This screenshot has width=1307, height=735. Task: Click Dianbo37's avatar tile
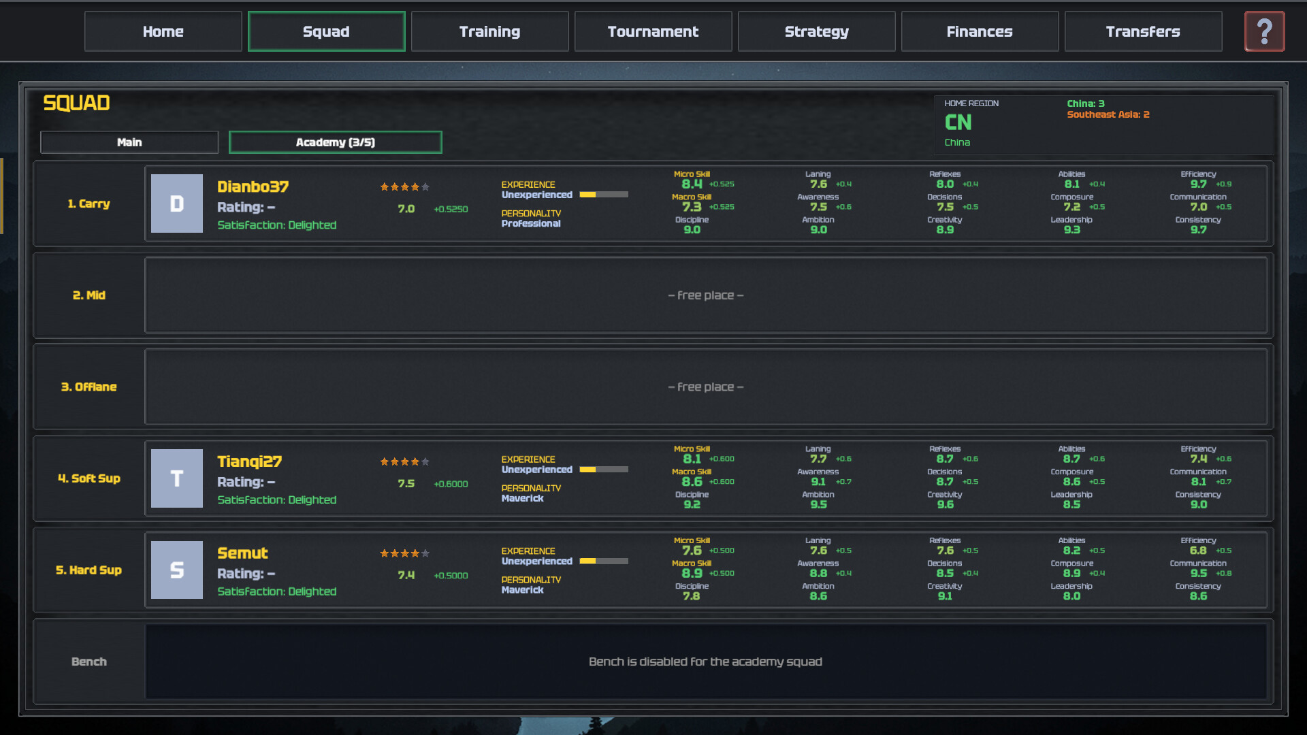click(177, 203)
